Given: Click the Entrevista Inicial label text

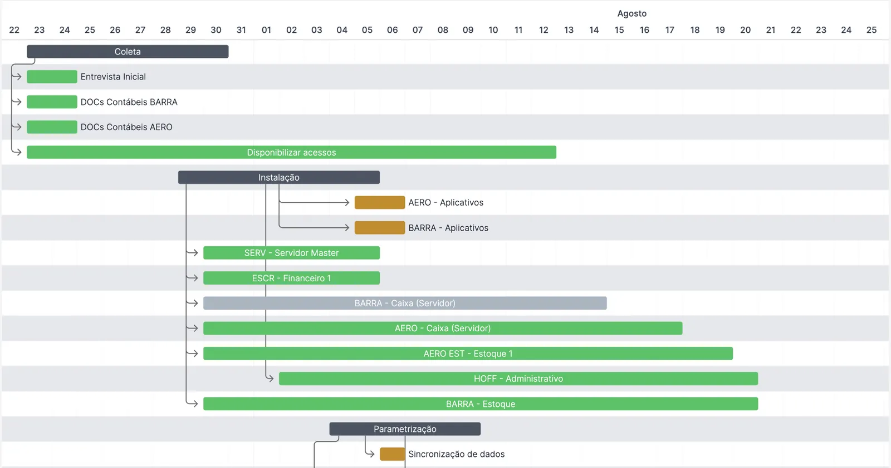Looking at the screenshot, I should (113, 77).
